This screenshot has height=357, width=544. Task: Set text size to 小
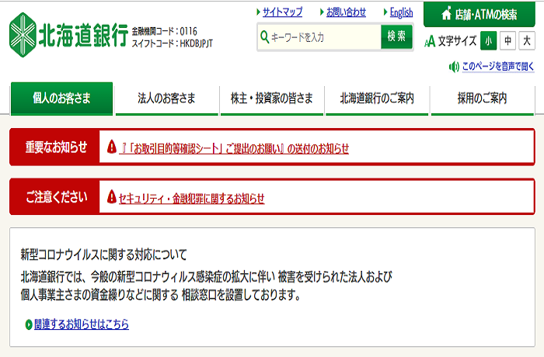[x=489, y=41]
